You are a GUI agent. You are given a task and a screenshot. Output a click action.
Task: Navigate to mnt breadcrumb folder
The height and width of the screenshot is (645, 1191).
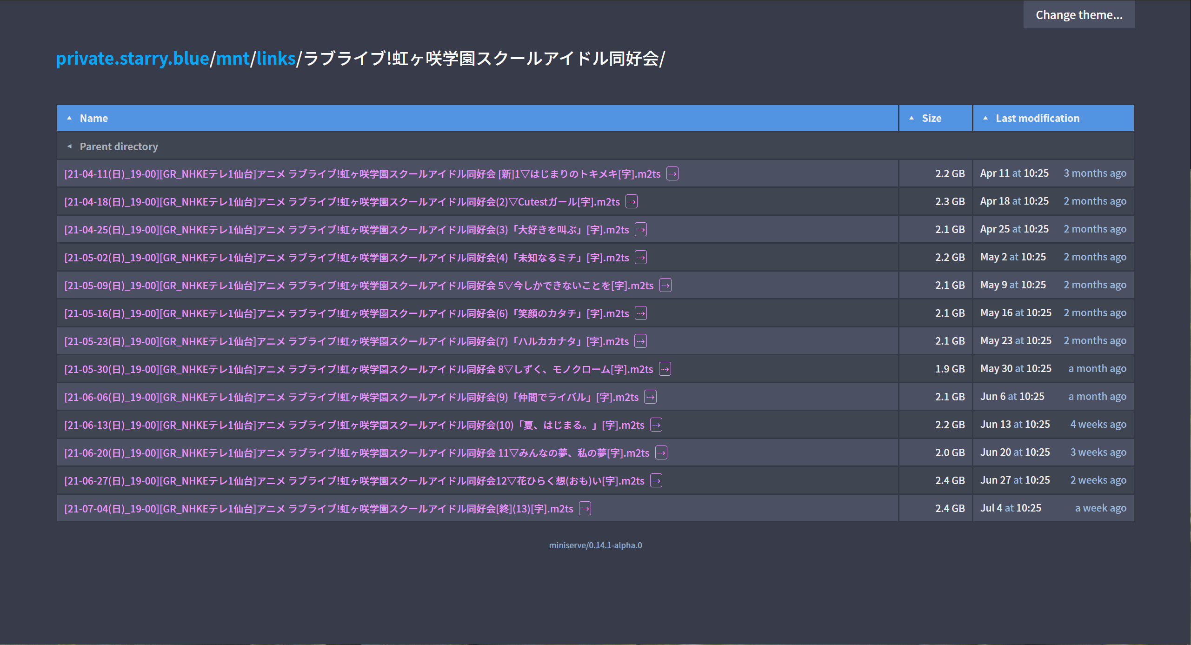(233, 59)
